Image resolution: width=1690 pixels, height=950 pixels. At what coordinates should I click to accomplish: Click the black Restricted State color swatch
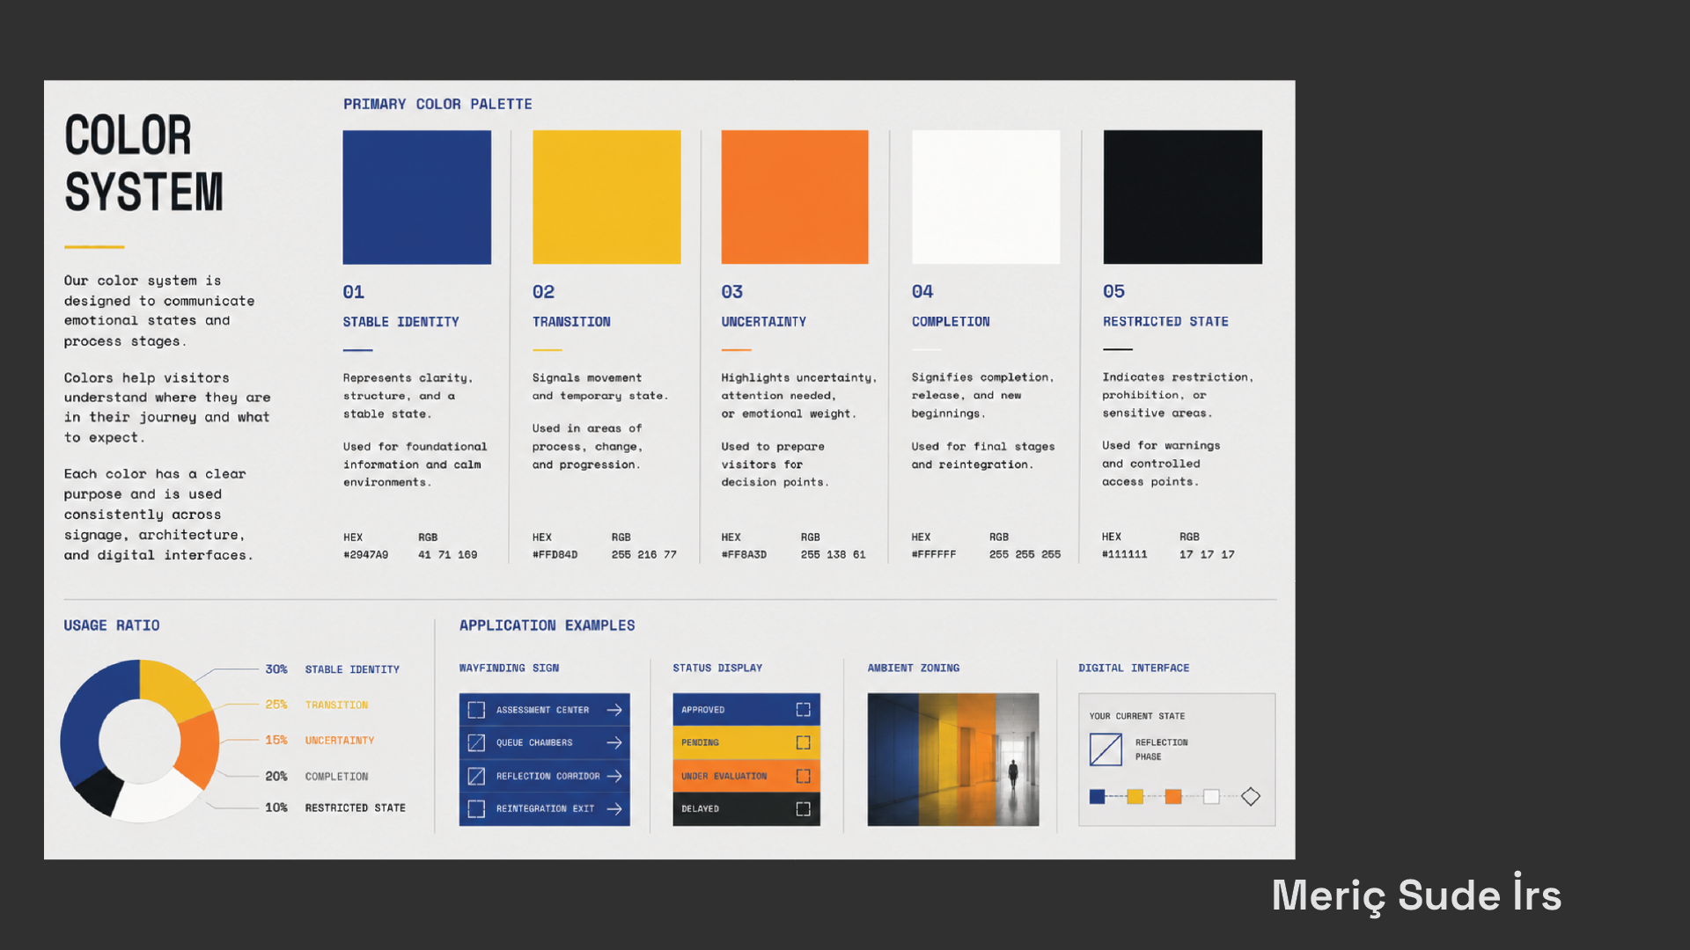1183,197
